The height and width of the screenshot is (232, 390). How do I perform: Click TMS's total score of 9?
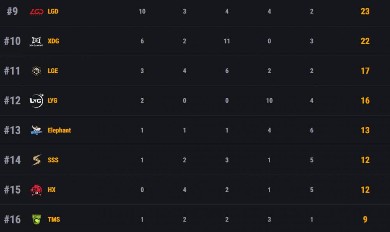tap(365, 220)
